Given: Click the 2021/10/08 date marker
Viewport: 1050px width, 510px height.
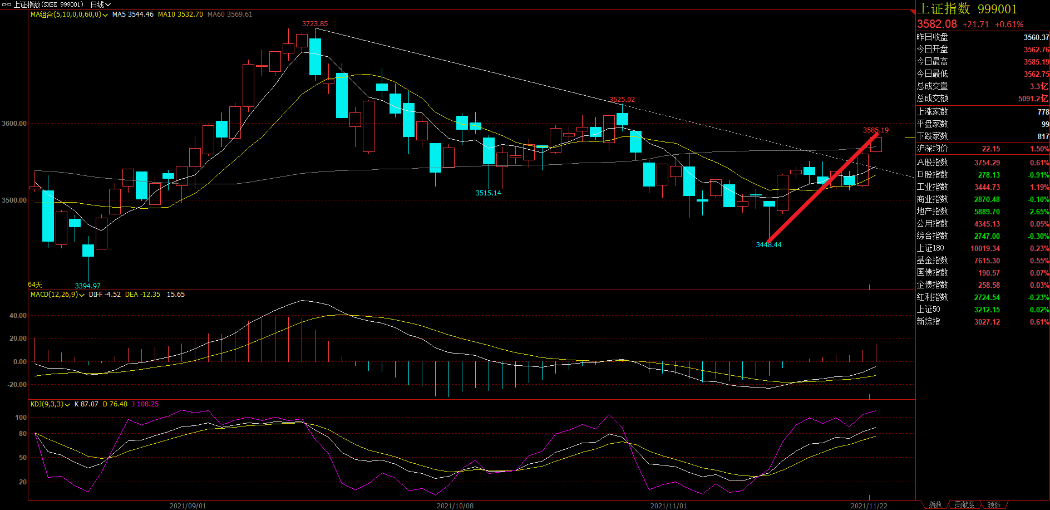Looking at the screenshot, I should pyautogui.click(x=455, y=506).
